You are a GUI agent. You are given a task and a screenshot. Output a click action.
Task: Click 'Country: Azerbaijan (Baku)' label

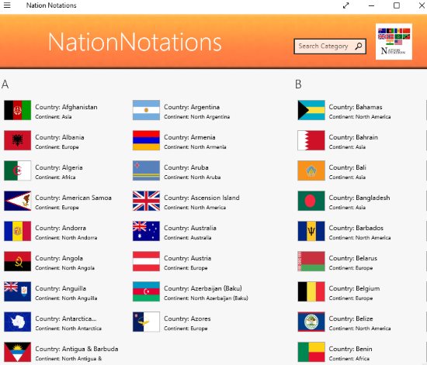tap(203, 288)
